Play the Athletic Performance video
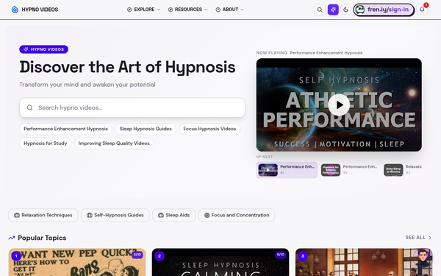 pyautogui.click(x=339, y=105)
